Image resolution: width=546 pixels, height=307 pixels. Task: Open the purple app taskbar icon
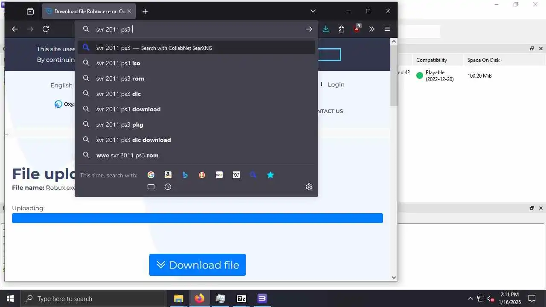[262, 298]
